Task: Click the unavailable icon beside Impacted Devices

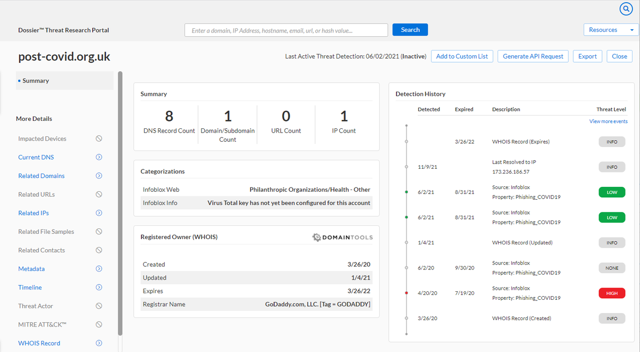Action: (99, 138)
